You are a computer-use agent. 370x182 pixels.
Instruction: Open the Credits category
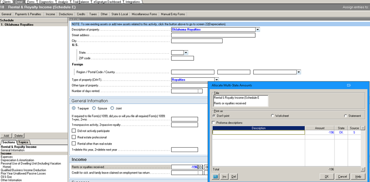(81, 14)
